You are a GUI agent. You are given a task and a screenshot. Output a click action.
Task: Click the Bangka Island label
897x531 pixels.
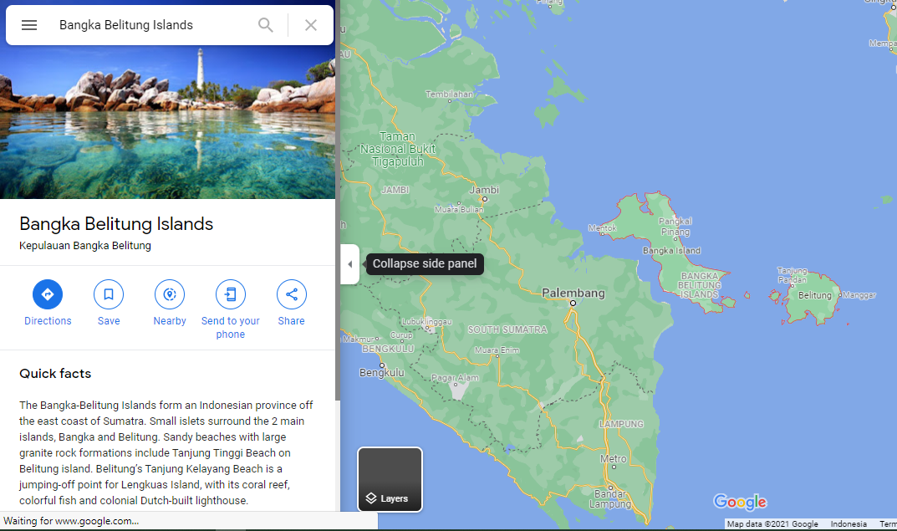(x=671, y=251)
